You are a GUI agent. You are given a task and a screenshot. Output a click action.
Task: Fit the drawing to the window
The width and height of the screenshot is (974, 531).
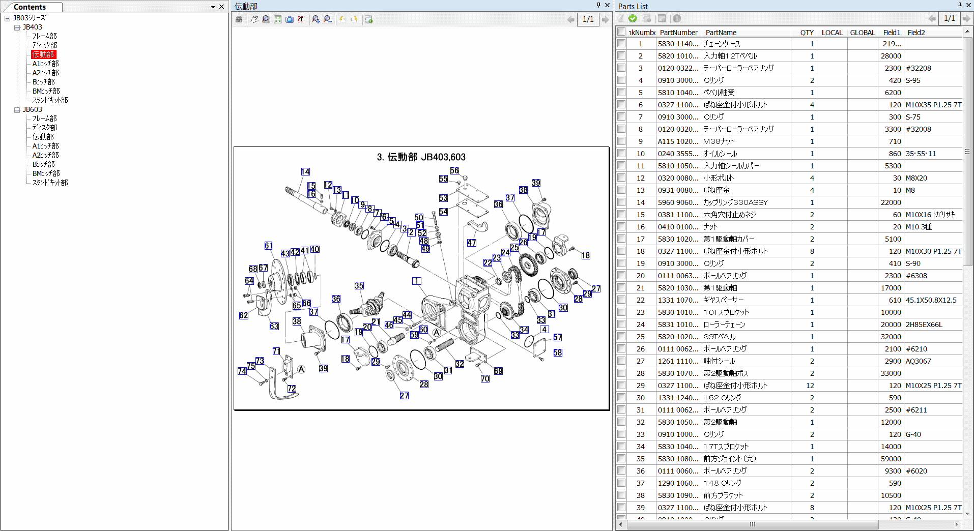point(277,19)
